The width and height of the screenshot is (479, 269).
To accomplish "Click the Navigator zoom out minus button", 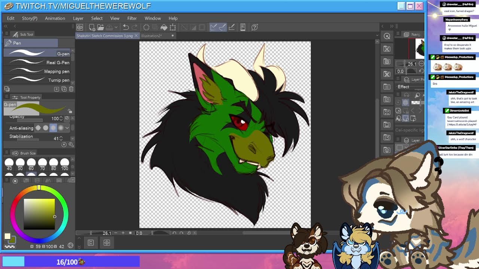I will tap(421, 64).
